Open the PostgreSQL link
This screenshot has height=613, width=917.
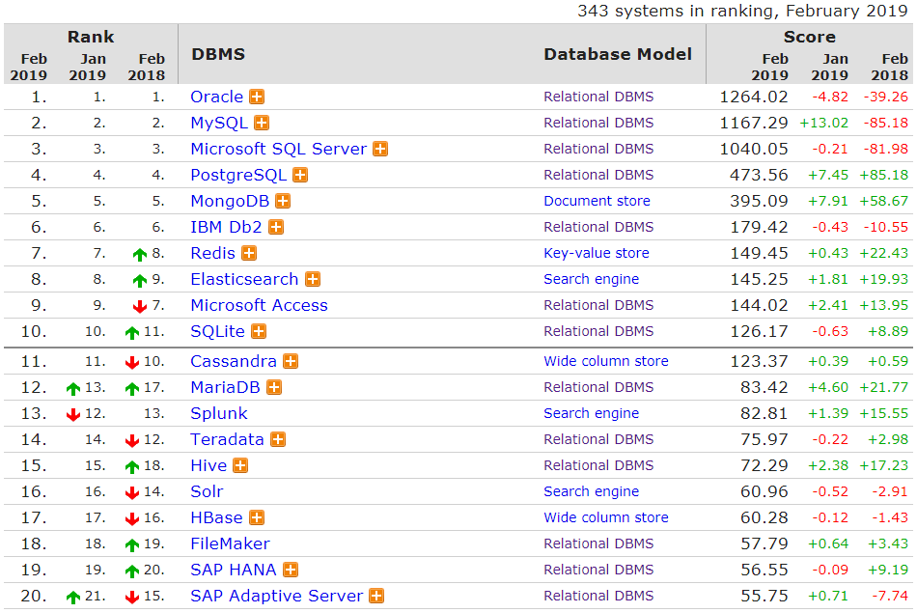pyautogui.click(x=238, y=175)
